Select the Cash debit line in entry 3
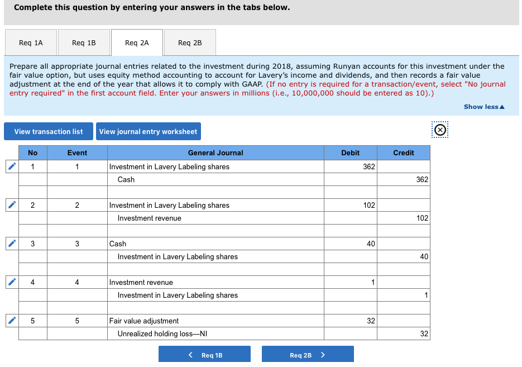 pyautogui.click(x=215, y=244)
